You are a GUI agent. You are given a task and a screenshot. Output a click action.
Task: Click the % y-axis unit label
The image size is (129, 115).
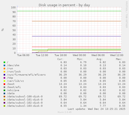pyautogui.click(x=3, y=30)
